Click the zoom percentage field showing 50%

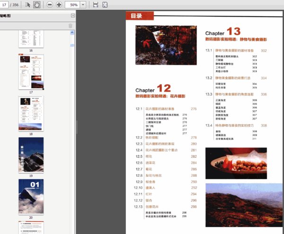tap(72, 5)
